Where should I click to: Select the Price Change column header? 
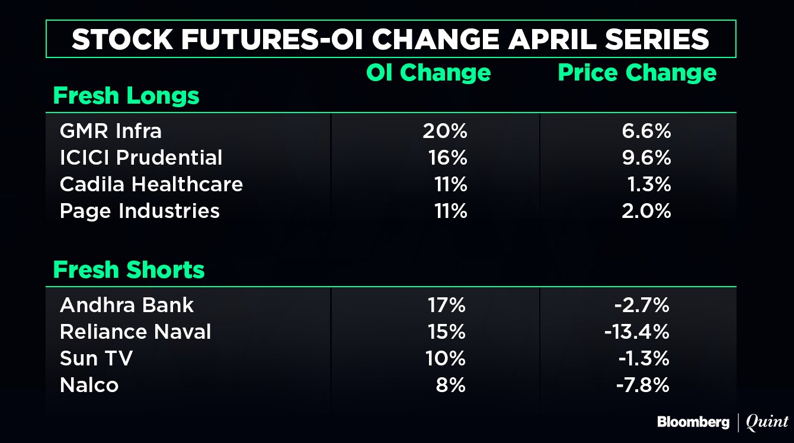[x=637, y=73]
